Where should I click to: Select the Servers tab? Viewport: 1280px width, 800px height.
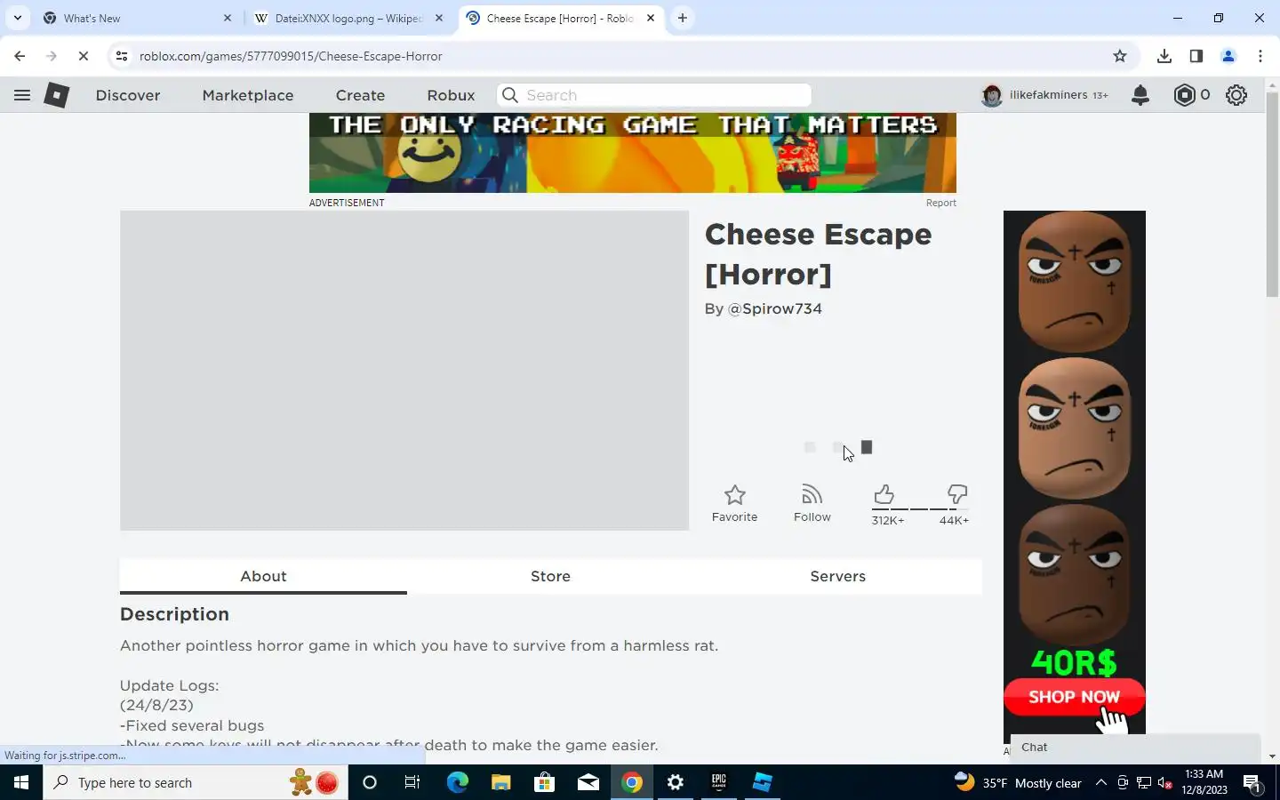coord(837,576)
